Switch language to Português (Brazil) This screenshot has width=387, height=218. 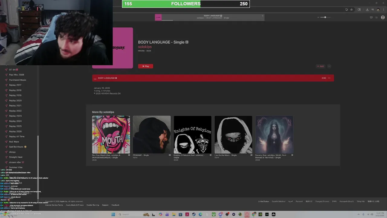click(x=347, y=201)
